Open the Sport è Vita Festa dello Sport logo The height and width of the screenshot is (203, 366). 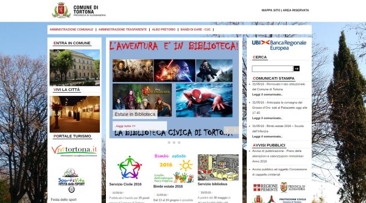(x=72, y=180)
